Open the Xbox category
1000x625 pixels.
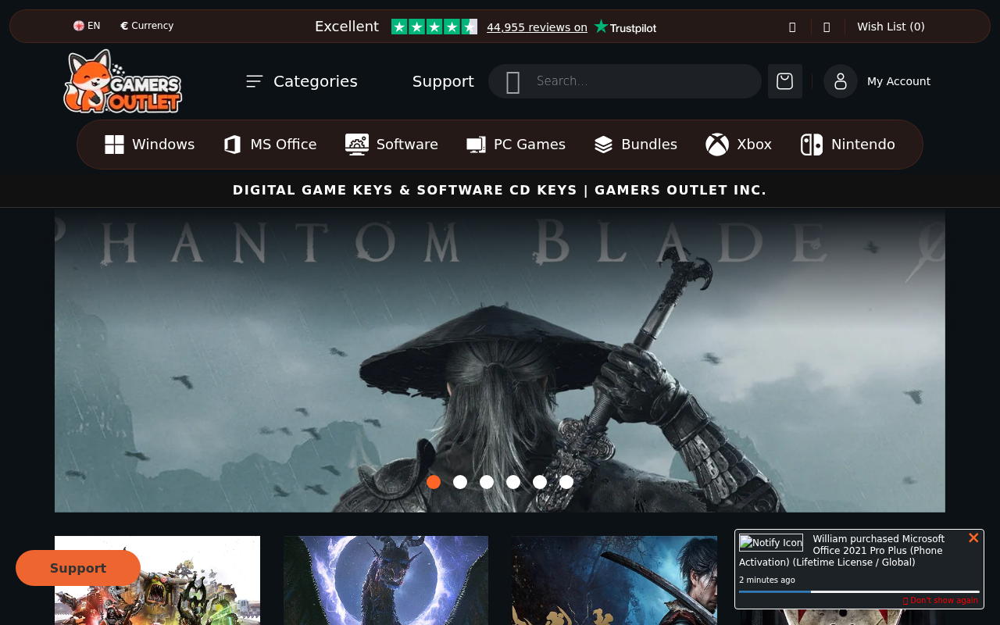738,145
